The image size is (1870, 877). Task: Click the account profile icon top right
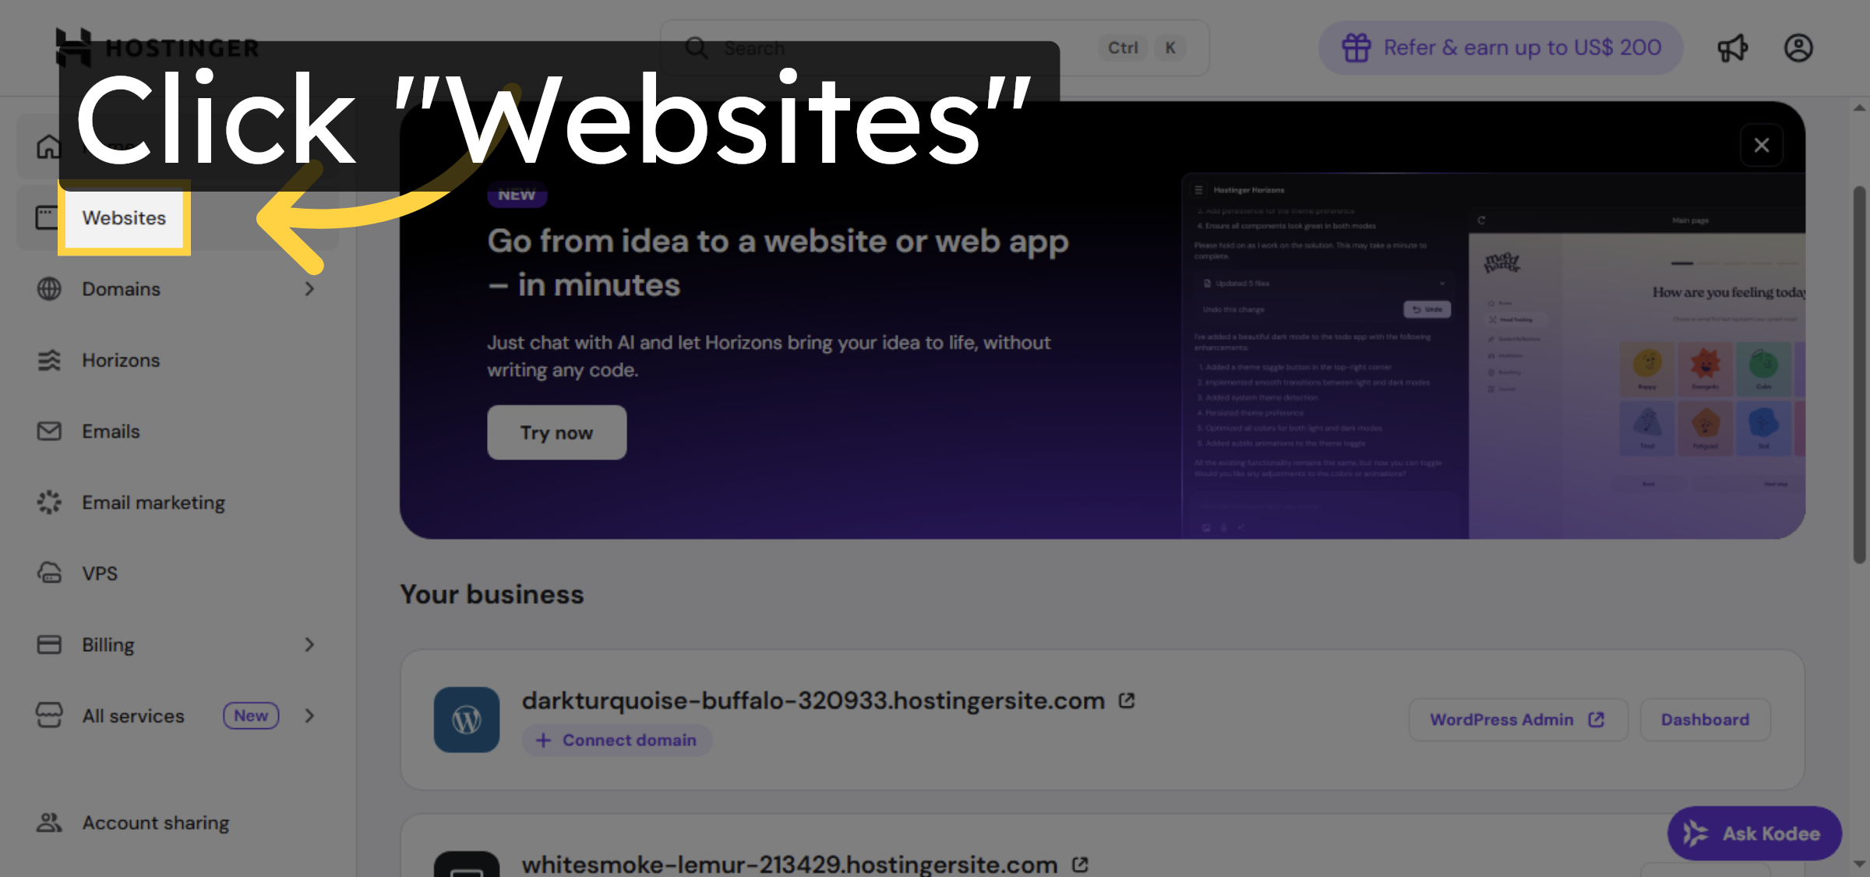[1798, 48]
